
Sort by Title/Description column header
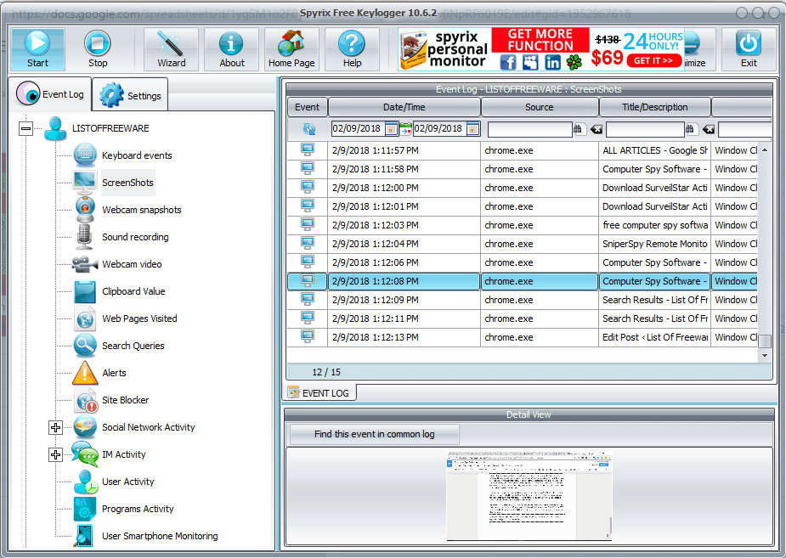(654, 107)
